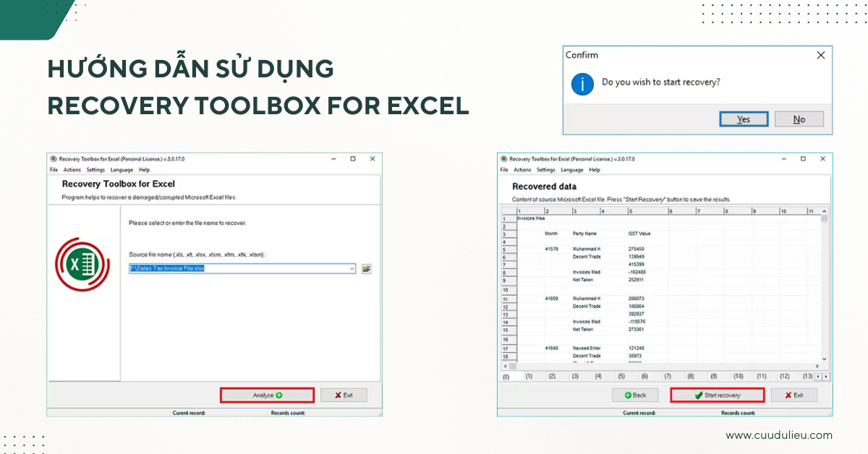Click the Yes button in Confirm dialog

tap(744, 119)
